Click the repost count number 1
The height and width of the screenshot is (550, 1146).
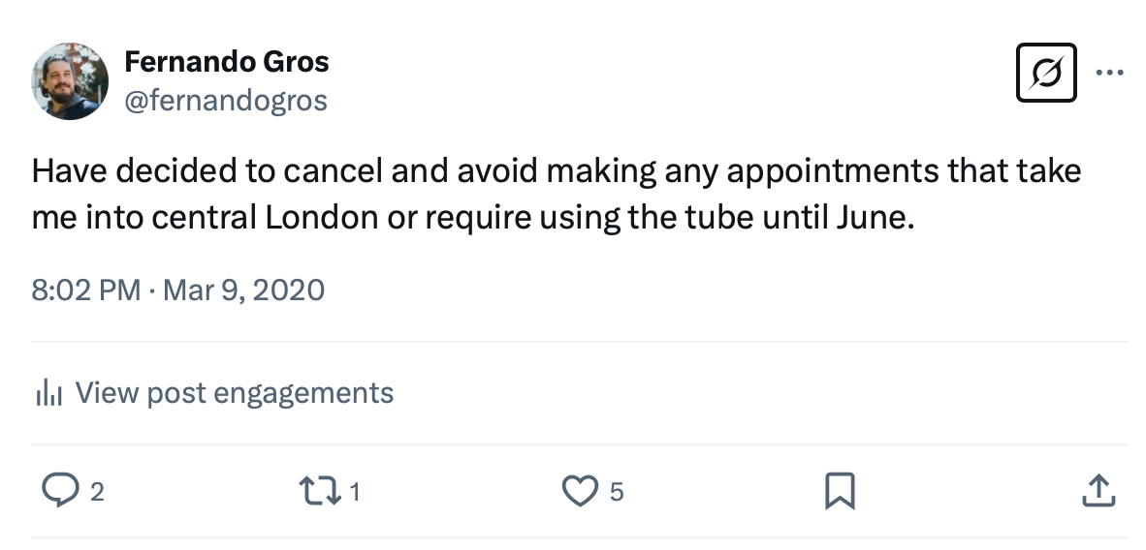tap(355, 493)
